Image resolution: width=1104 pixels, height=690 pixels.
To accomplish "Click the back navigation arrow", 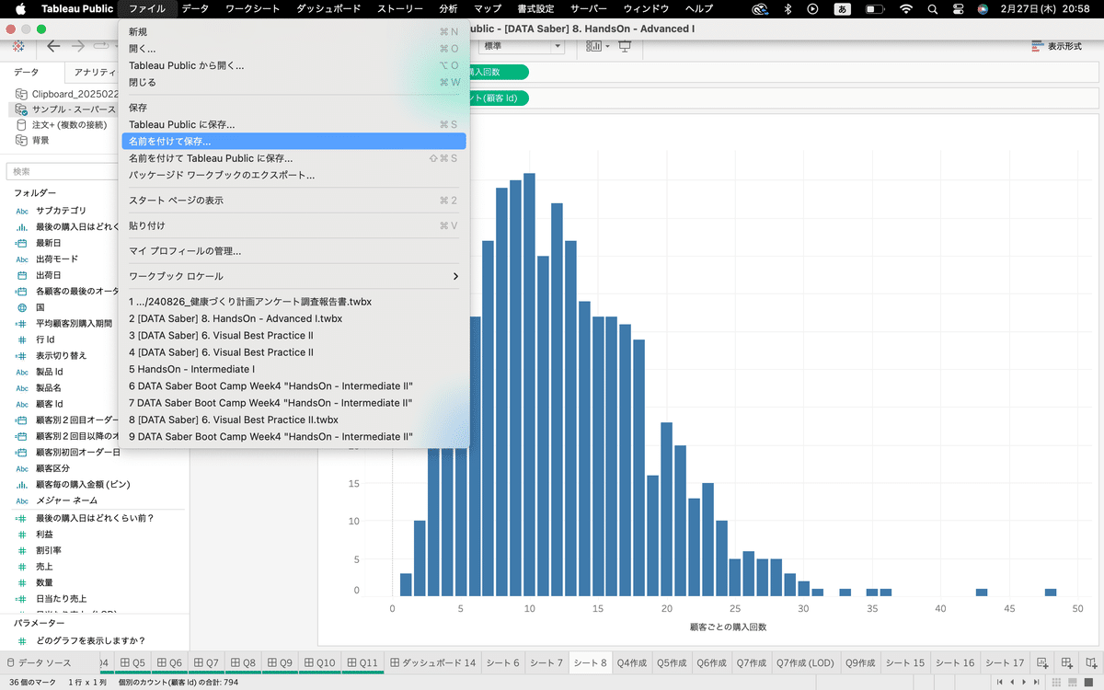I will click(52, 44).
